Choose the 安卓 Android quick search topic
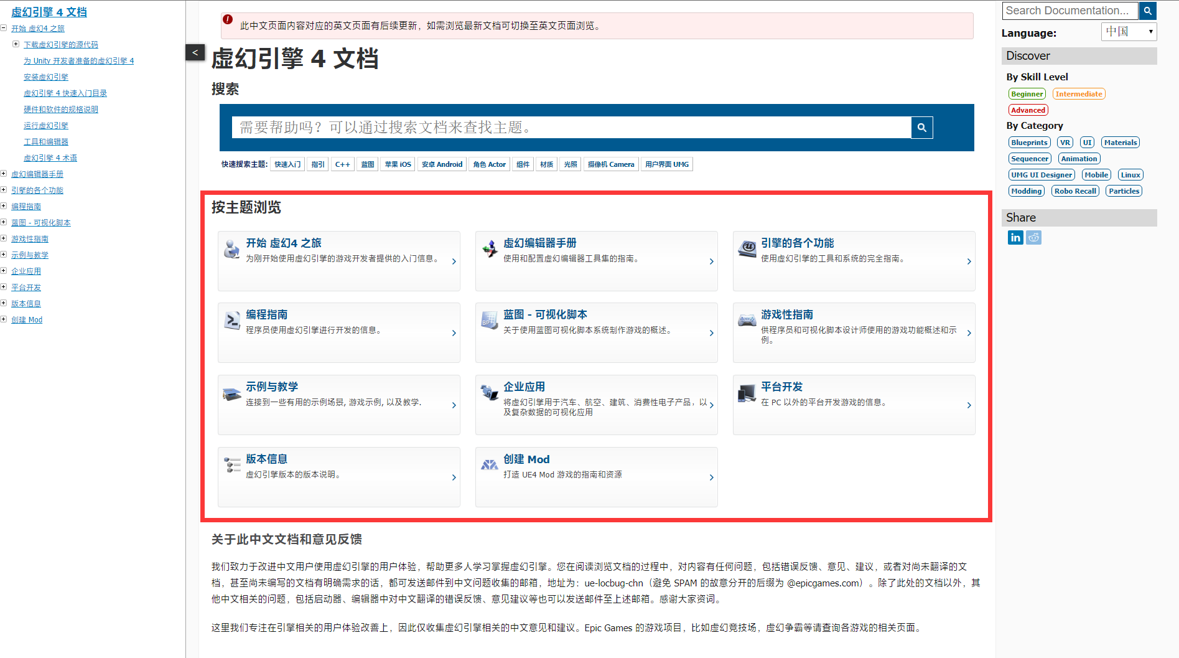The height and width of the screenshot is (658, 1179). [442, 164]
